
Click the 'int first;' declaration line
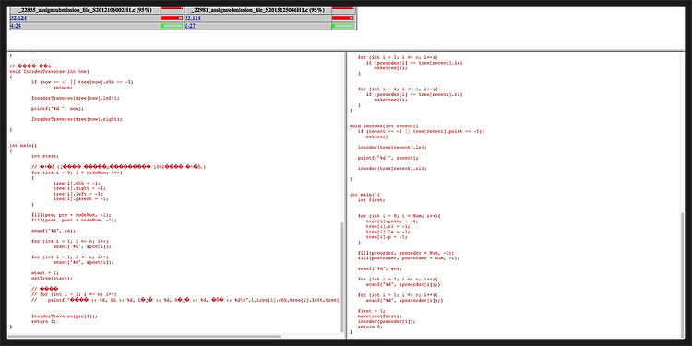(372, 200)
